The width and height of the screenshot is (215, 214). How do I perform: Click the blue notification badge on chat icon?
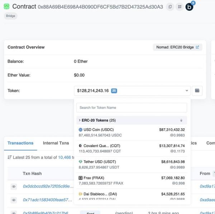(193, 3)
